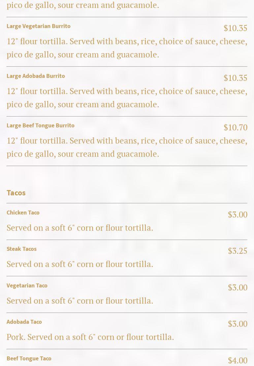Click the $3.25 Steak Tacos price
254x366 pixels.
[238, 251]
